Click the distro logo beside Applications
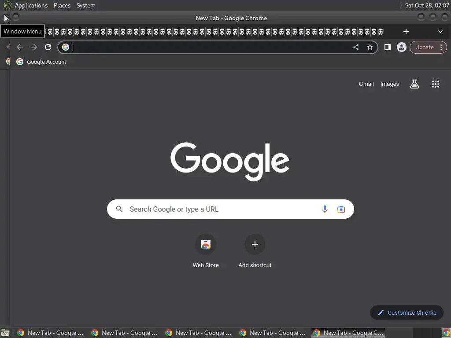 point(7,5)
